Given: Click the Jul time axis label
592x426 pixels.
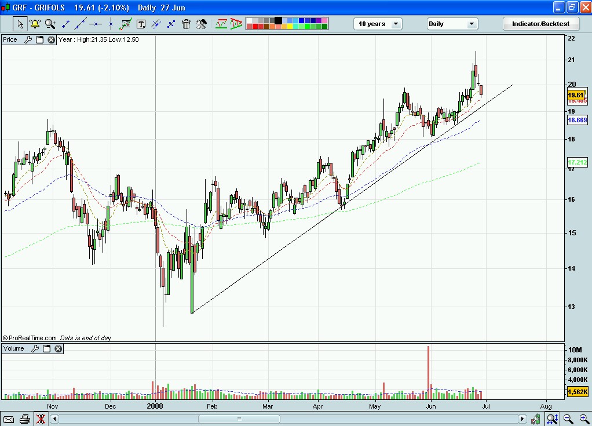Looking at the screenshot, I should 486,406.
